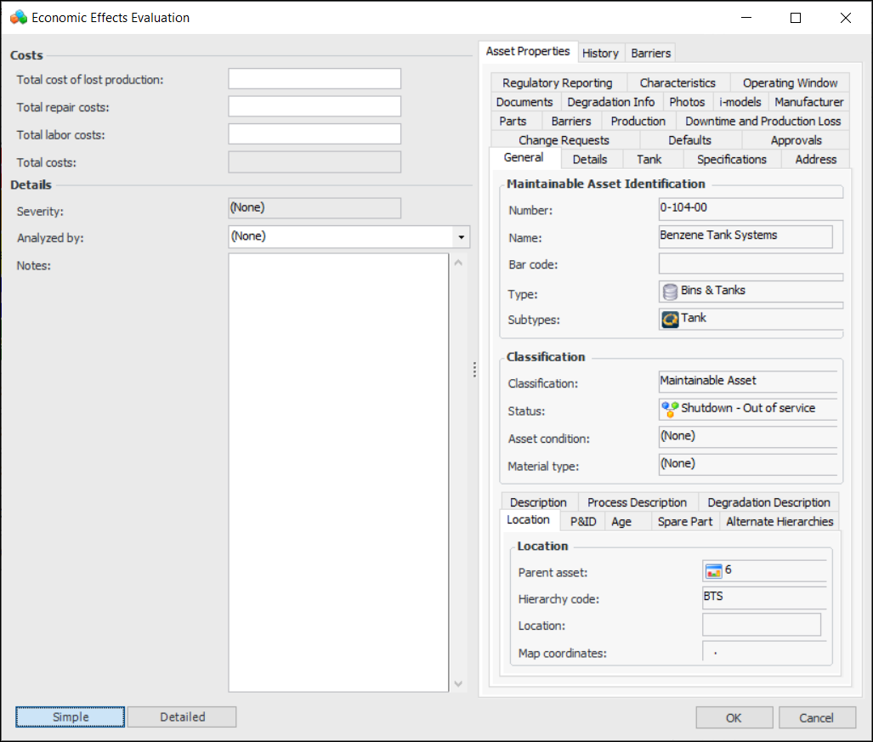Click the Notes scrollbar down arrow
This screenshot has width=873, height=742.
(459, 683)
